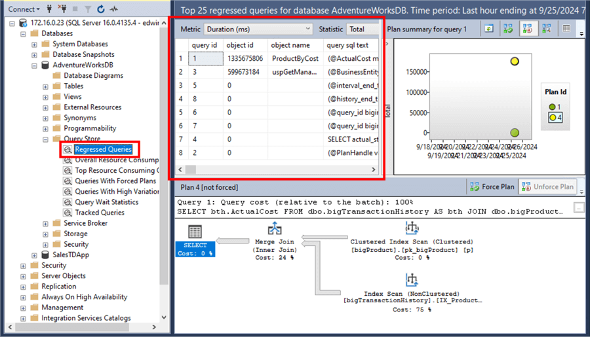Click the Connect Object Explorer plug icon
Image resolution: width=590 pixels, height=337 pixels.
click(x=49, y=9)
